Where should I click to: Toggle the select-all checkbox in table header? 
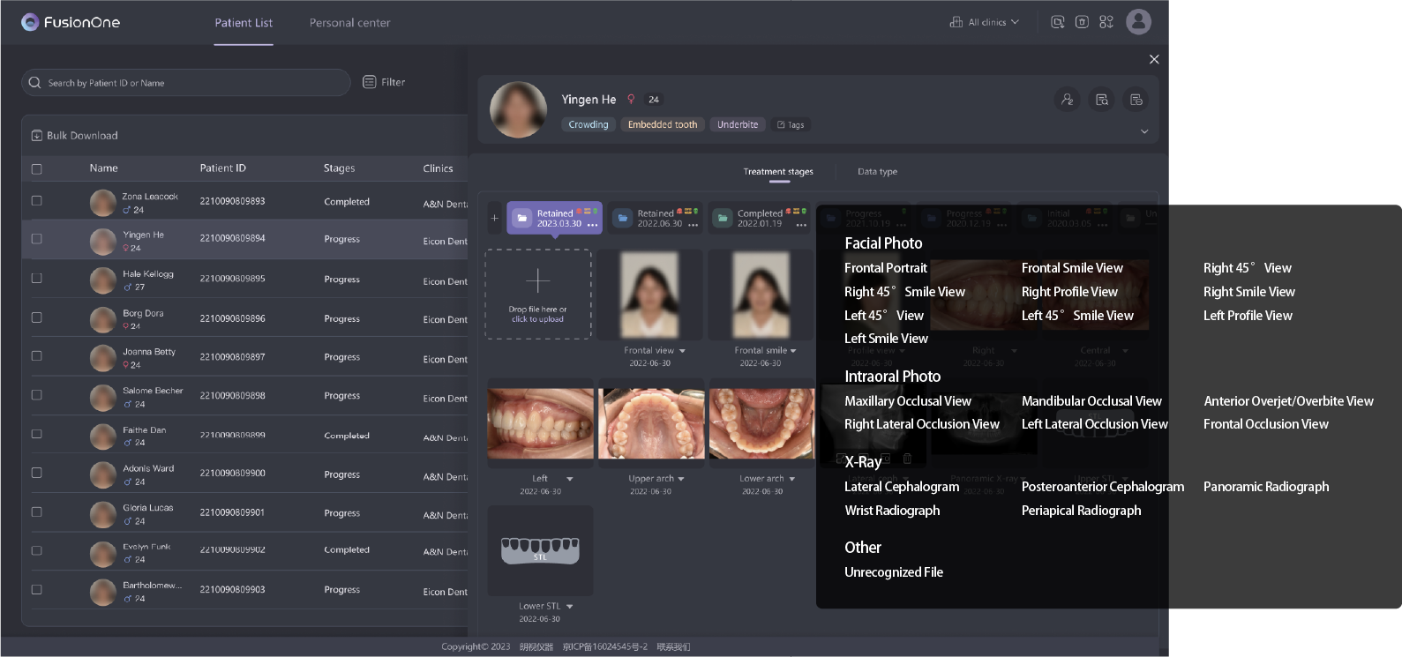pos(37,168)
